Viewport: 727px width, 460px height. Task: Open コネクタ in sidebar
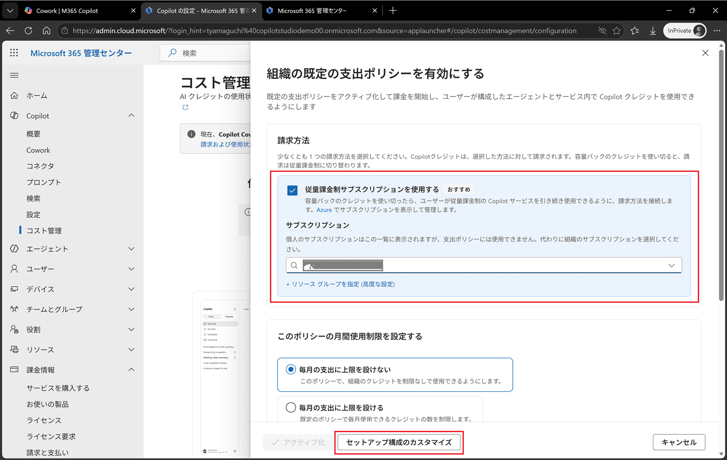coord(40,166)
